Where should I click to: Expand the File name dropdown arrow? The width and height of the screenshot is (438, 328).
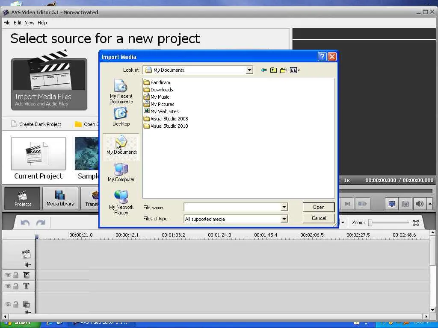pos(284,207)
